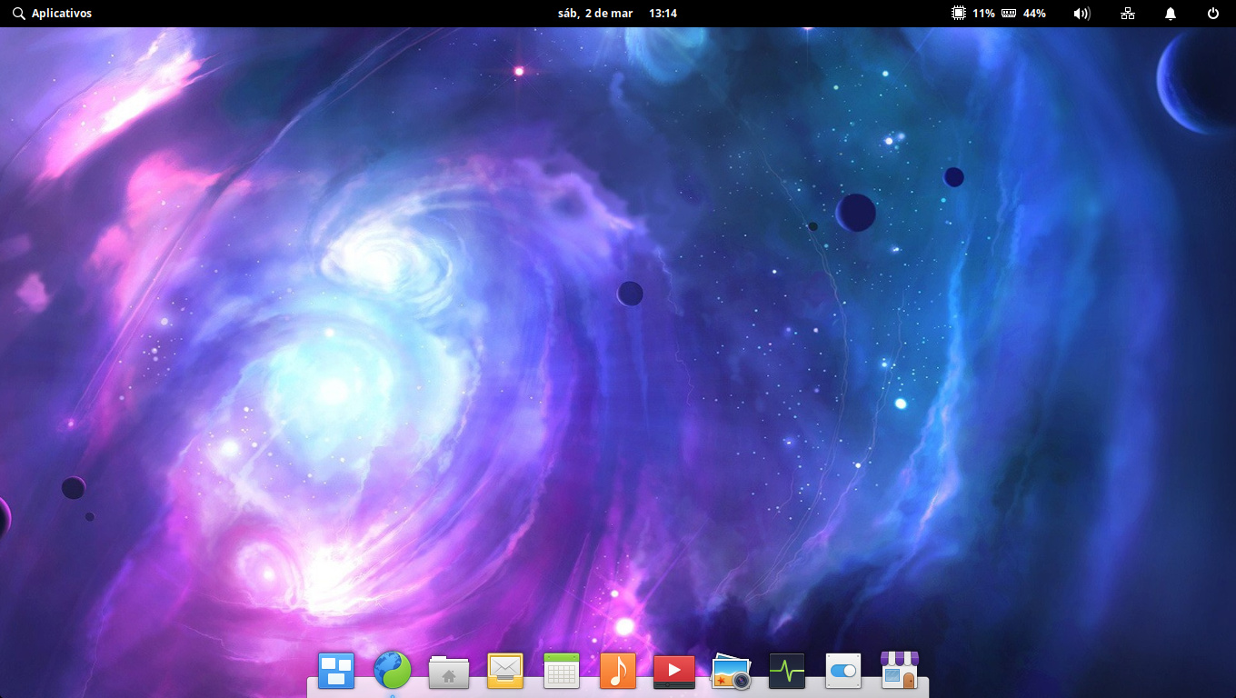Open the System Monitor dock icon

[x=787, y=672]
